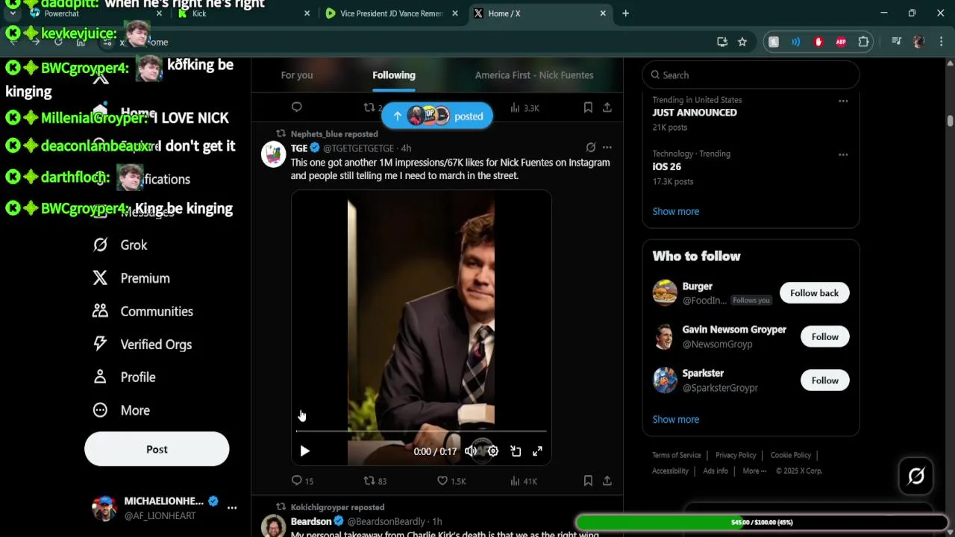Image resolution: width=955 pixels, height=537 pixels.
Task: Bookmark this page with the star icon
Action: pos(742,43)
